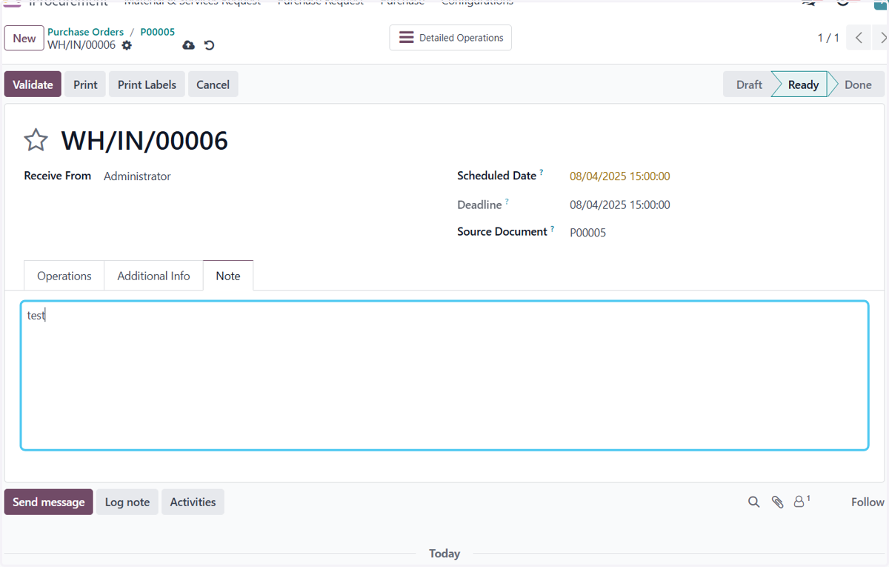Search messages with the magnifier icon
The width and height of the screenshot is (889, 567).
click(753, 502)
